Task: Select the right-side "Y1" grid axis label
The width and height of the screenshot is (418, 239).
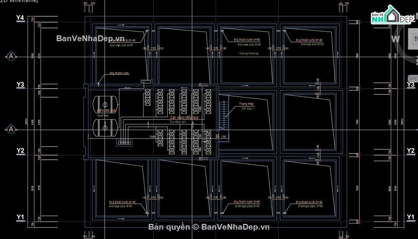Action: 411,217
